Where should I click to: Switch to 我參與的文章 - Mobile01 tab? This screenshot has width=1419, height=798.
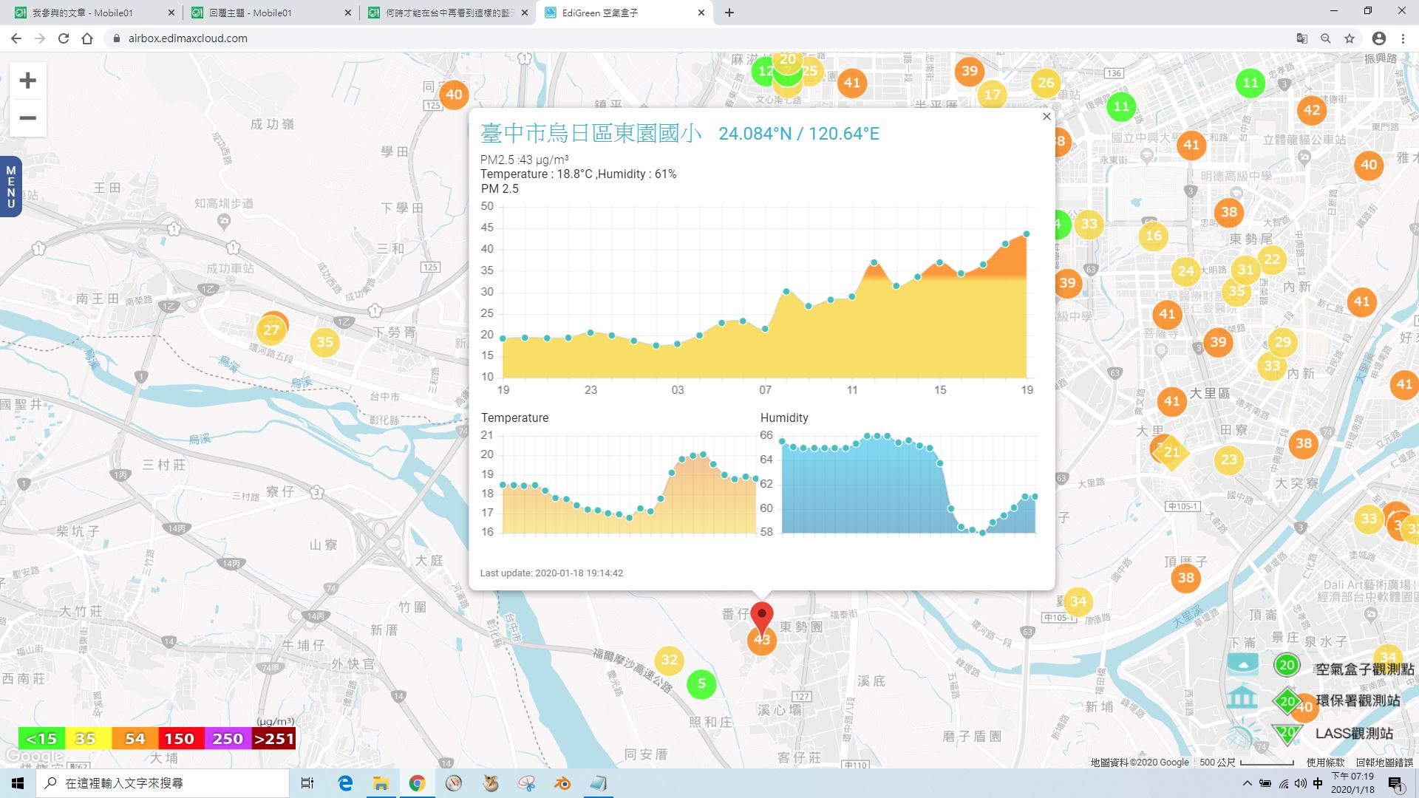coord(92,13)
